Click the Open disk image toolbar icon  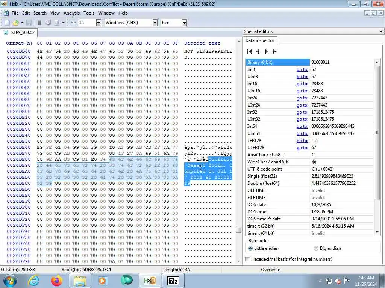[57, 22]
